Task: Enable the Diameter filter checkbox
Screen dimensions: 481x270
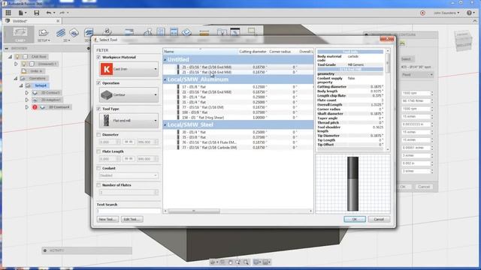Action: pos(98,135)
